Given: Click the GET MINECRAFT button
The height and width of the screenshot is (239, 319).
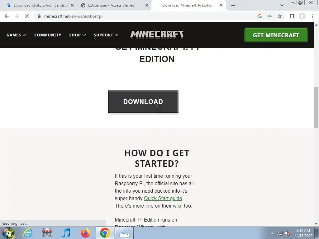Looking at the screenshot, I should click(x=276, y=35).
